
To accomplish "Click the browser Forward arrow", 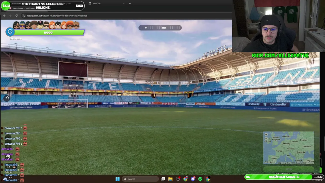I will click(x=10, y=16).
